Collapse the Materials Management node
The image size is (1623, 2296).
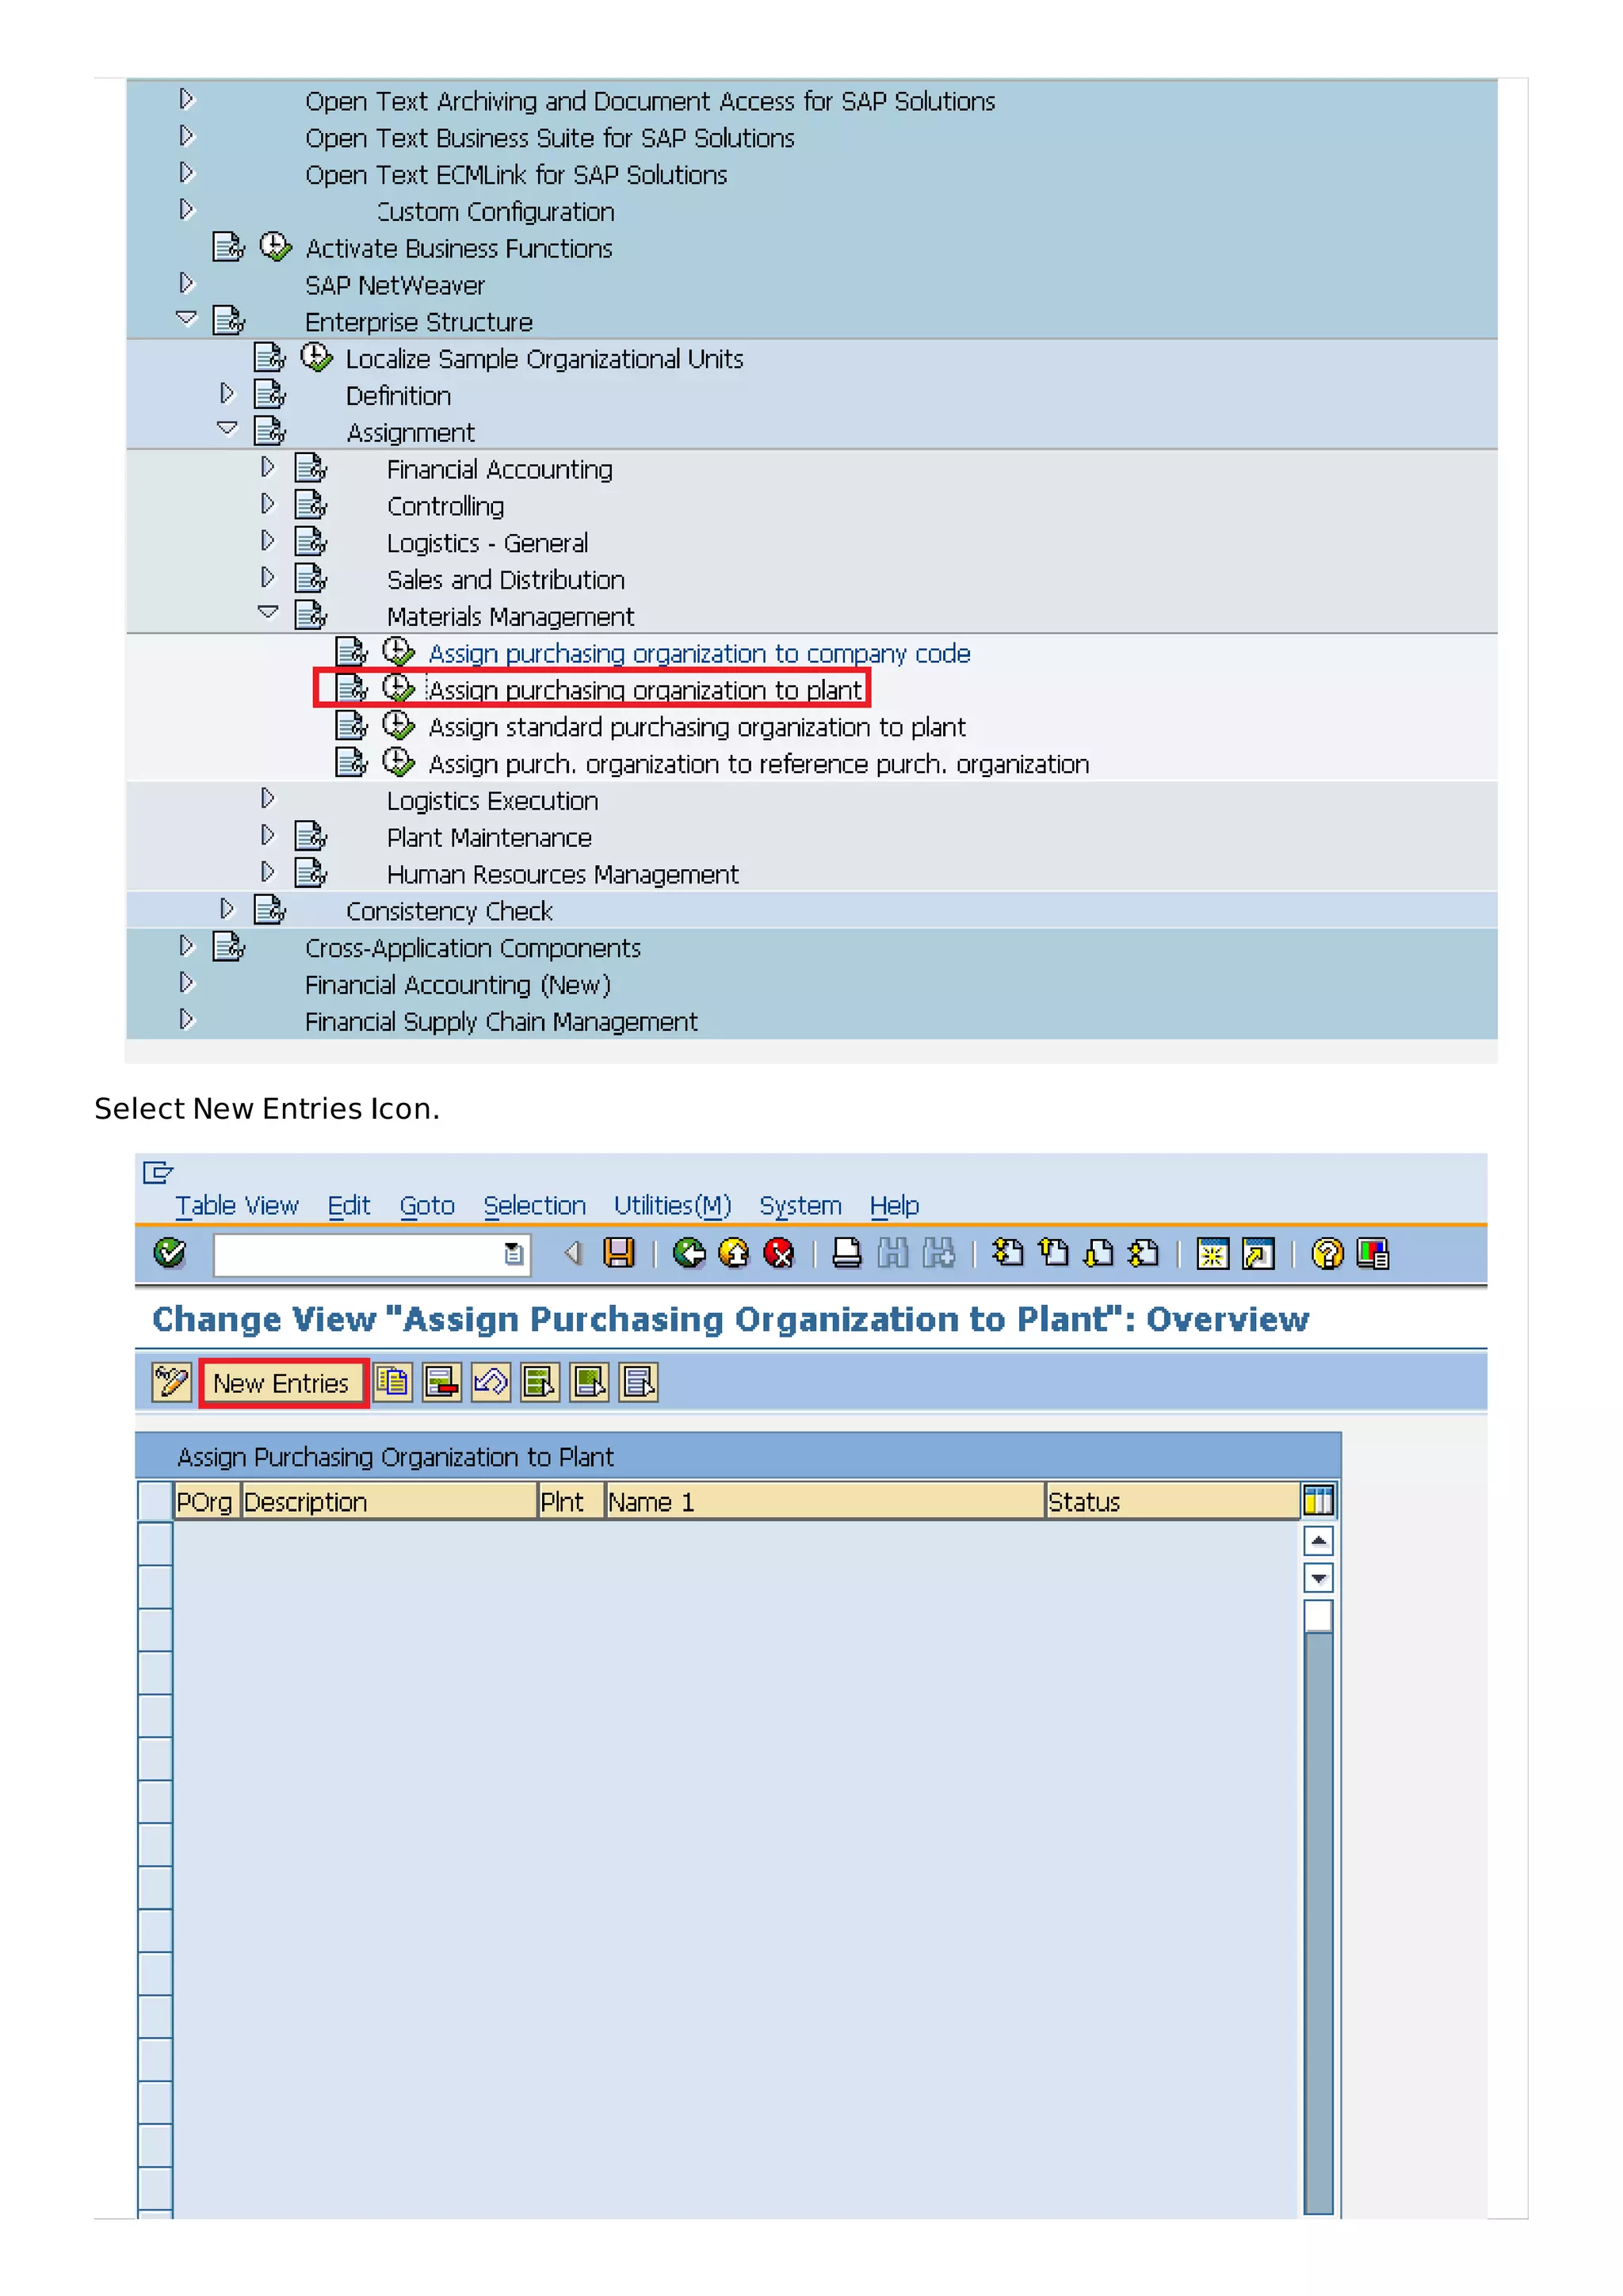(x=267, y=612)
